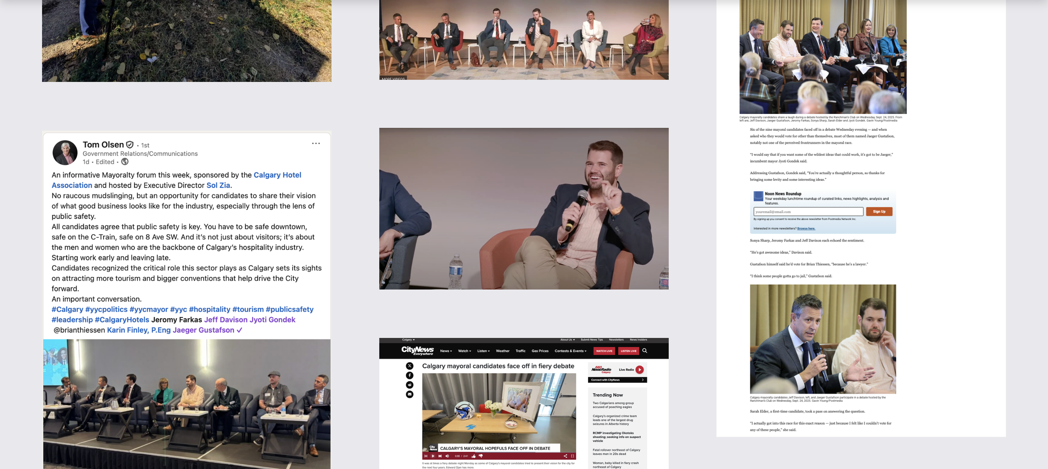Expand Contests & Events dropdown
This screenshot has height=469, width=1048.
pos(571,351)
